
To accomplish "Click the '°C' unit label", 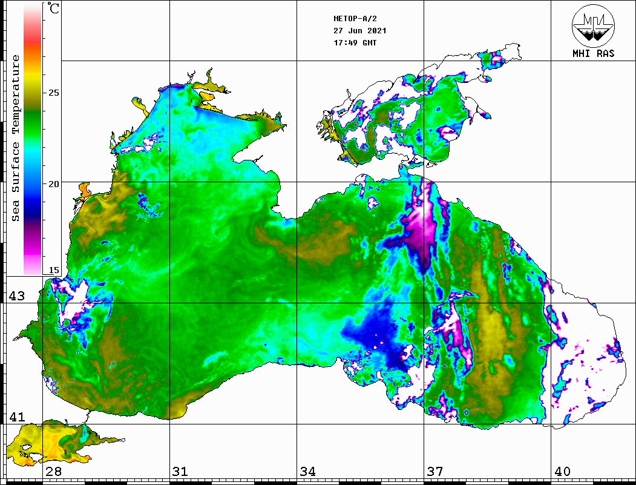I will tap(53, 8).
